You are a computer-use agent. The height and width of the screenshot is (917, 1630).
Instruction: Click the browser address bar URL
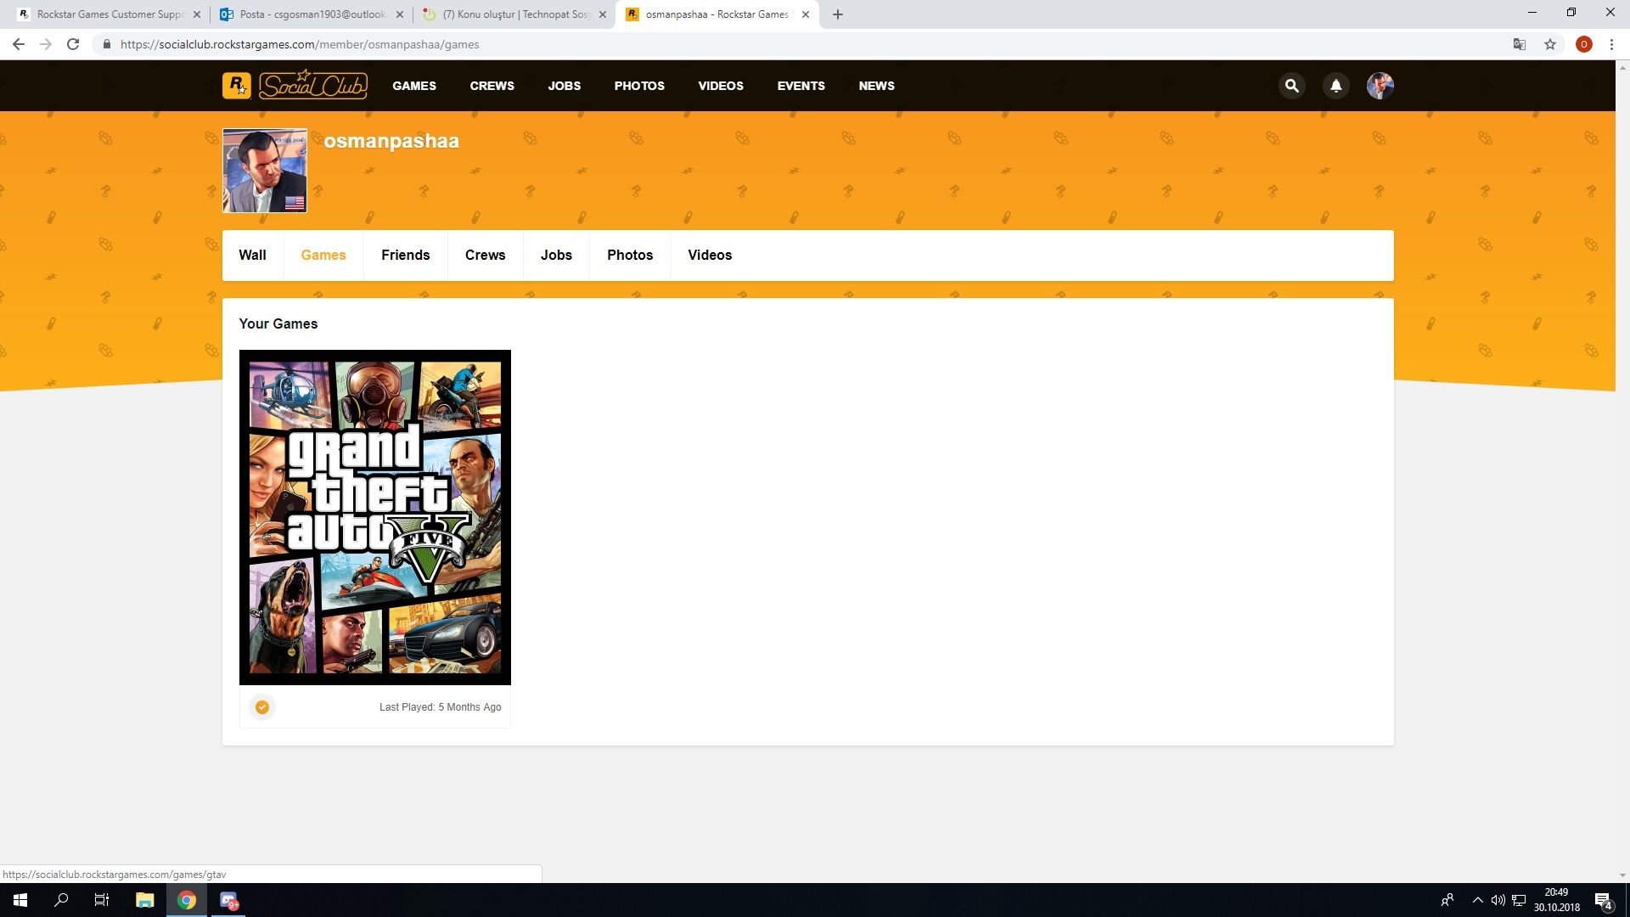tap(300, 44)
